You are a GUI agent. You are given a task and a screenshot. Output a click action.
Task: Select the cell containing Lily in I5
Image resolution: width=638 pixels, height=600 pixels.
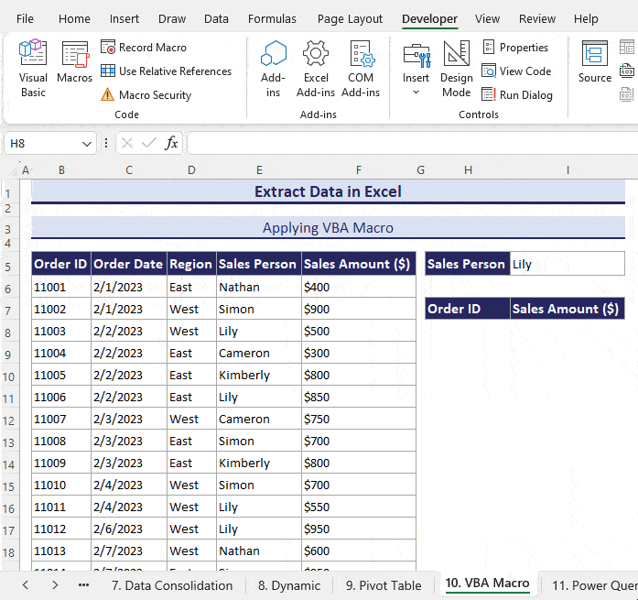point(567,265)
